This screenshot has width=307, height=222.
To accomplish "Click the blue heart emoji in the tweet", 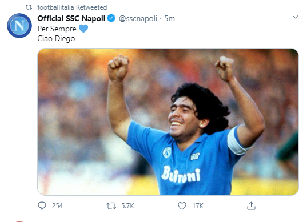I will pyautogui.click(x=83, y=29).
